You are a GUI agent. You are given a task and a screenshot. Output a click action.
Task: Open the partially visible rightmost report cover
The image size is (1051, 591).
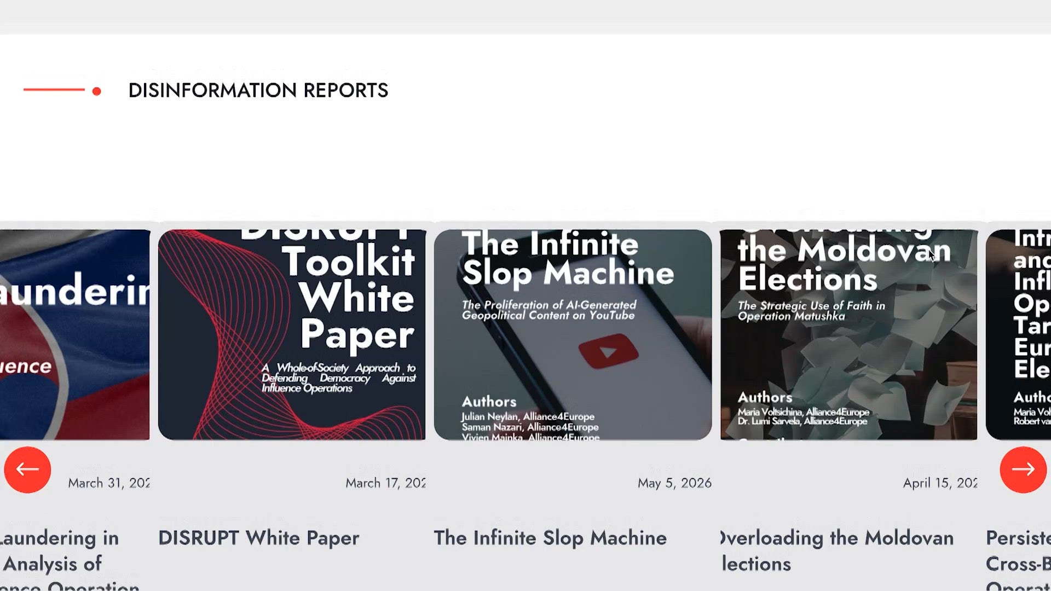coord(1018,334)
